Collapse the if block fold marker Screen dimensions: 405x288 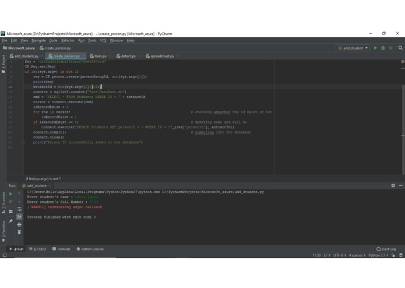23,72
